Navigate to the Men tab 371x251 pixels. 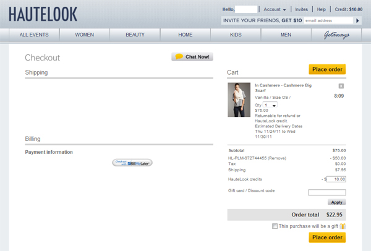(286, 35)
